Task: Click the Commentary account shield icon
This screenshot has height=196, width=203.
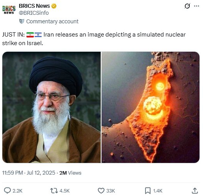Action: [22, 21]
